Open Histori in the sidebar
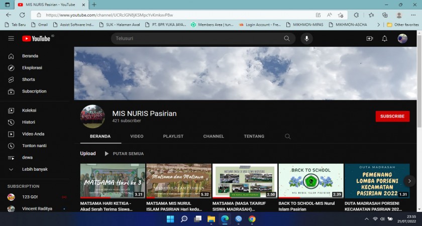422x226 pixels. (x=29, y=122)
